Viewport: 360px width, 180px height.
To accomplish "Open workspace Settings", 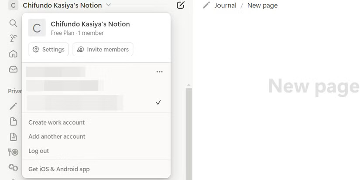I will pyautogui.click(x=48, y=49).
